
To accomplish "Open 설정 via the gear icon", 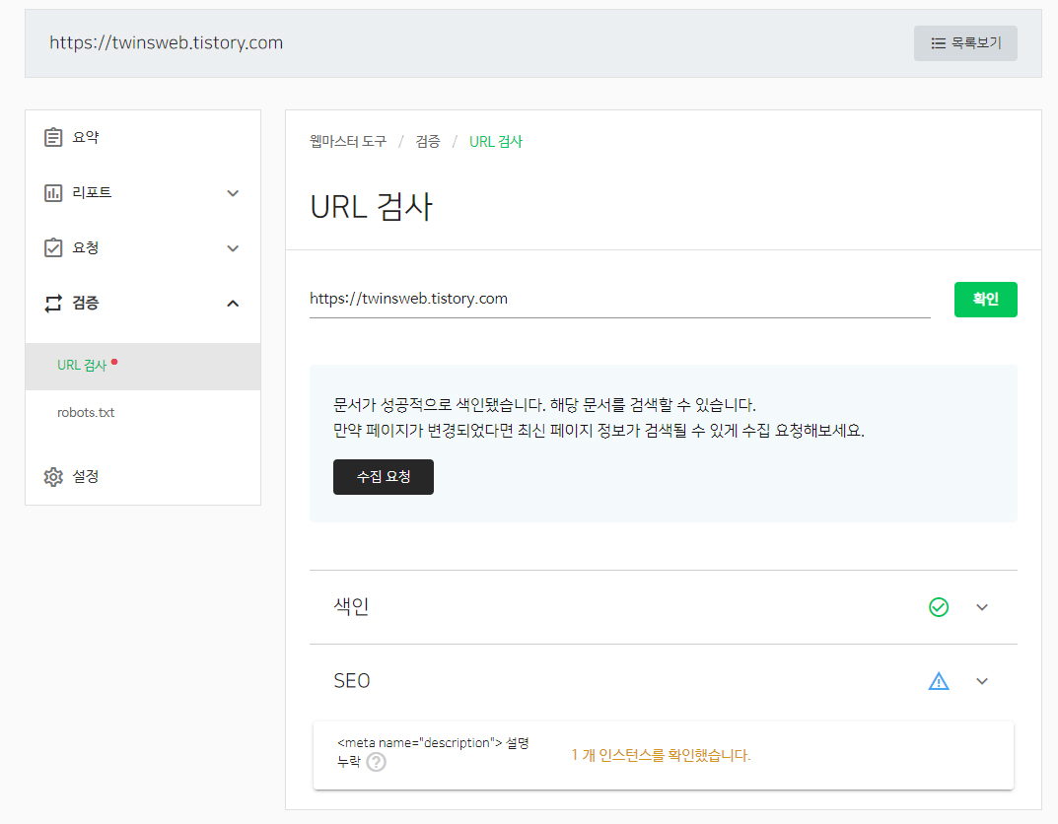I will [53, 476].
